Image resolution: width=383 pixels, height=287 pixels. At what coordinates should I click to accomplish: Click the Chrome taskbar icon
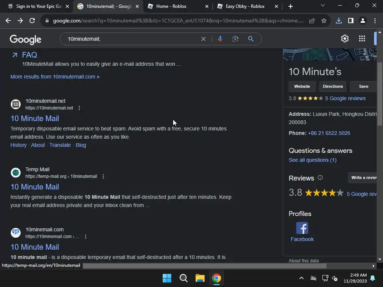coord(216,278)
